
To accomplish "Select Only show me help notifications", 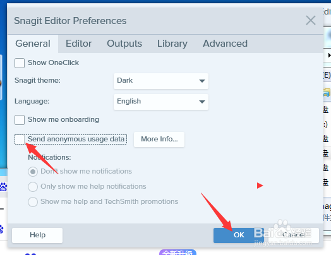I will tap(33, 187).
